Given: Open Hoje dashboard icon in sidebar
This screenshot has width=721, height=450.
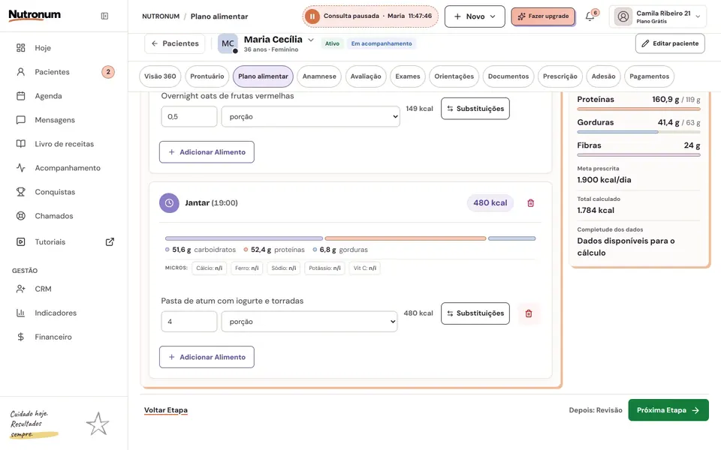Looking at the screenshot, I should pyautogui.click(x=21, y=48).
